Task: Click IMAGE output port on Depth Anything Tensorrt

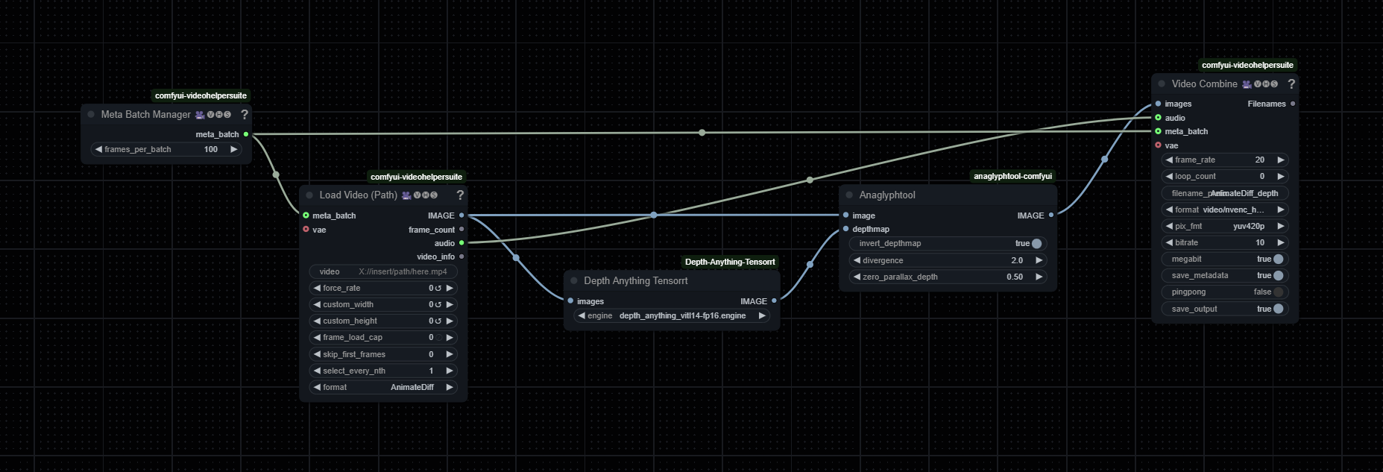Action: [774, 301]
